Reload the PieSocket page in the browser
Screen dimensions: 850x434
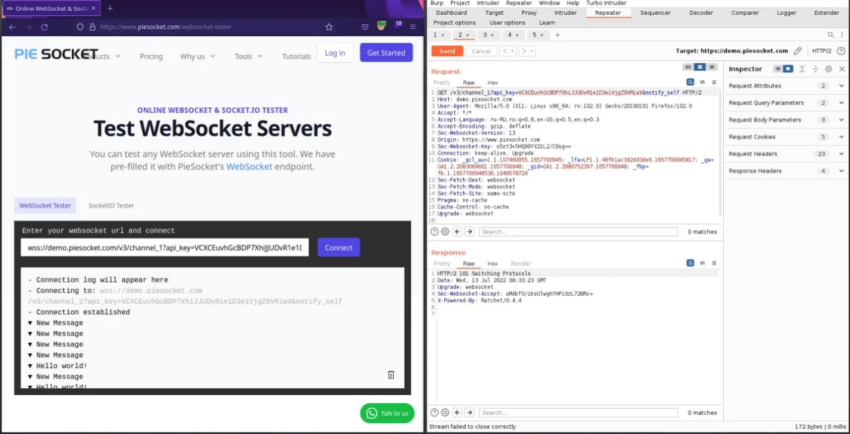tap(44, 28)
